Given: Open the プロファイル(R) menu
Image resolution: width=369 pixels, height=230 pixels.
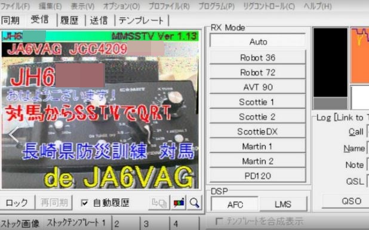Looking at the screenshot, I should point(169,6).
